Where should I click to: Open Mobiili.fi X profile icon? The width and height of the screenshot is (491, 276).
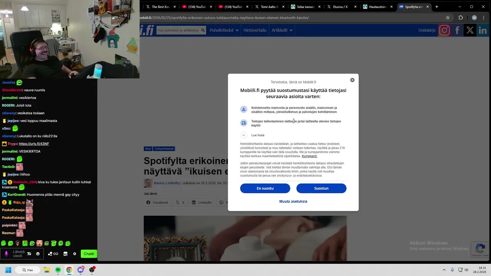coord(470,30)
